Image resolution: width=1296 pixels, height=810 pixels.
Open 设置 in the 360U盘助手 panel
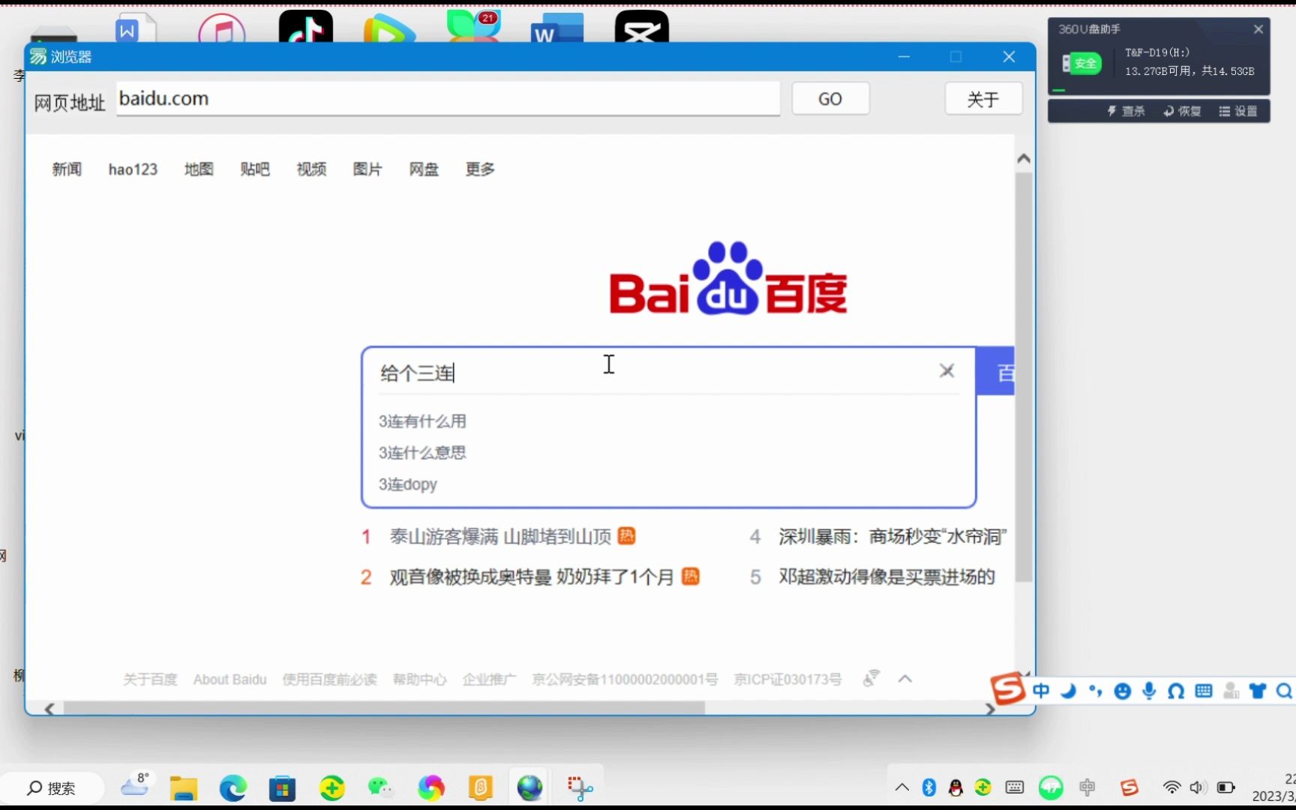(1238, 111)
